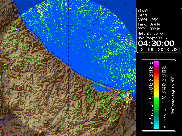Viewport: 182px width, 136px height.
Task: Select the red 32–35 dBZ color swatch
Action: pyautogui.click(x=156, y=72)
